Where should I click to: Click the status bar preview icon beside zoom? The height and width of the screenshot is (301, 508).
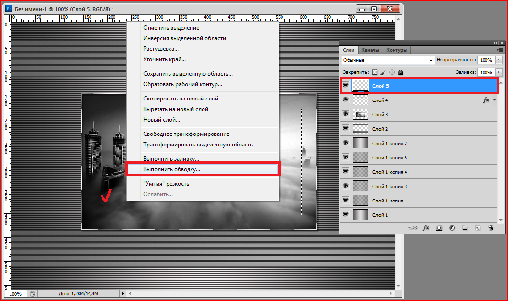click(33, 293)
